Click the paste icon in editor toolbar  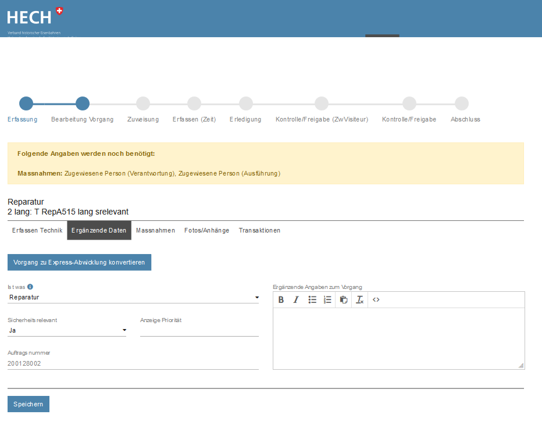coord(344,300)
